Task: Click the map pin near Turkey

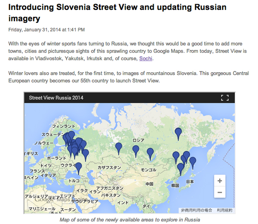Action: 78,167
